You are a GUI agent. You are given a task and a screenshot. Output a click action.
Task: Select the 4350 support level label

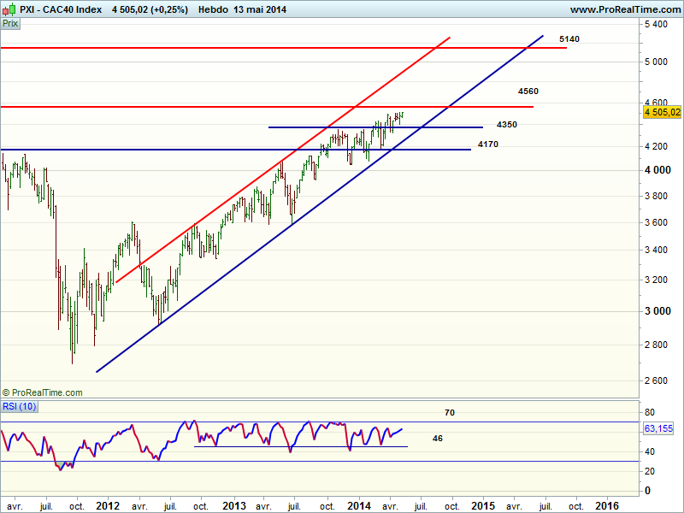(507, 124)
